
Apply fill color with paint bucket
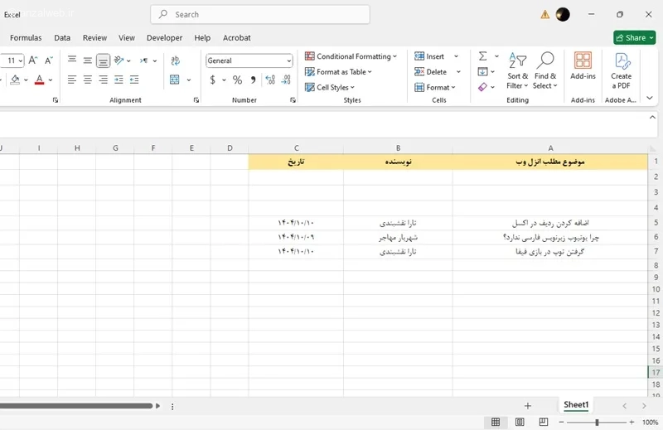pos(15,80)
